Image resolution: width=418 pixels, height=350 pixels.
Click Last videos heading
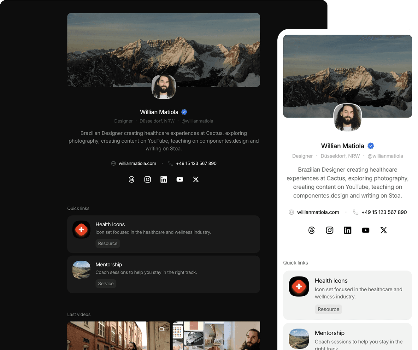(79, 314)
